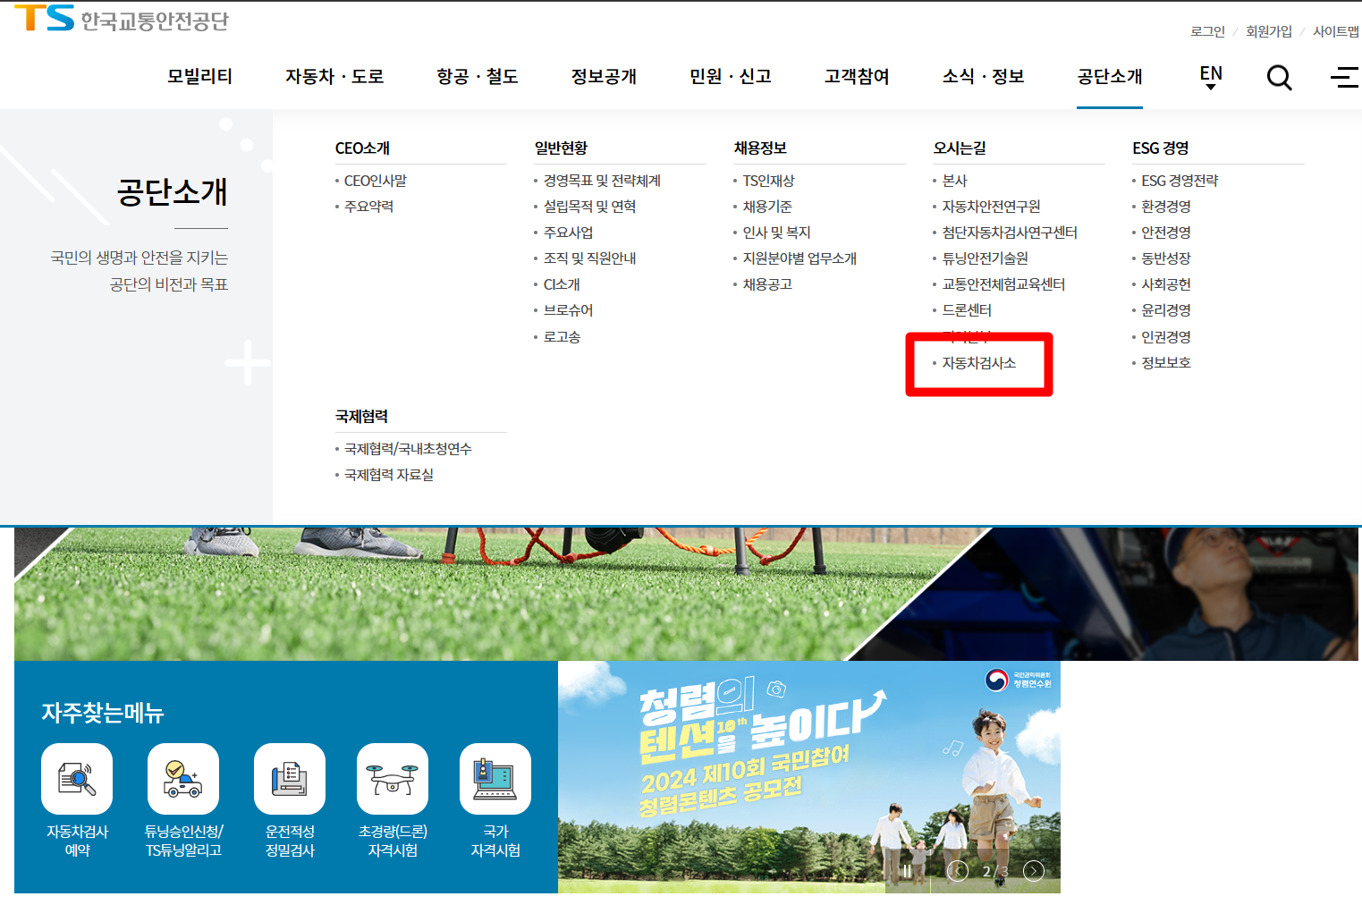Open the 사이트맵 link
Viewport: 1362px width, 905px height.
pyautogui.click(x=1335, y=30)
